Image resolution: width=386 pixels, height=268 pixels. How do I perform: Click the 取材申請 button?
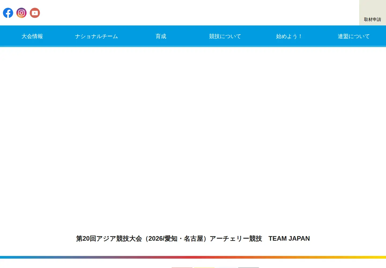click(x=373, y=13)
